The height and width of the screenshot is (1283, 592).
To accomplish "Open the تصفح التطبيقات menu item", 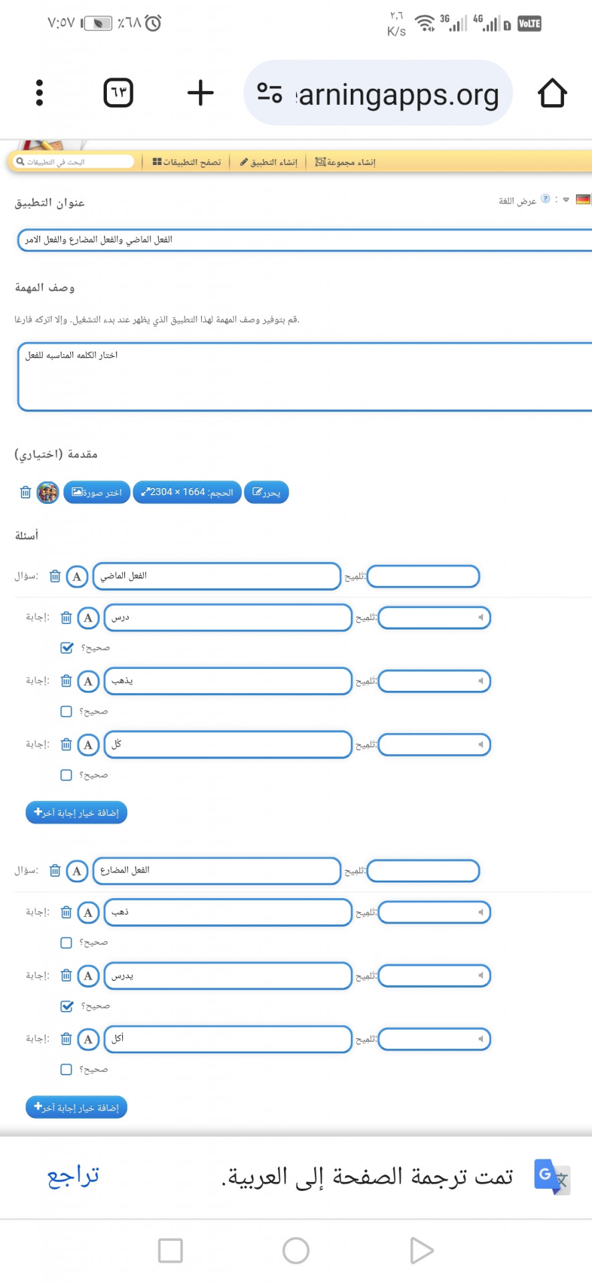I will [x=186, y=162].
